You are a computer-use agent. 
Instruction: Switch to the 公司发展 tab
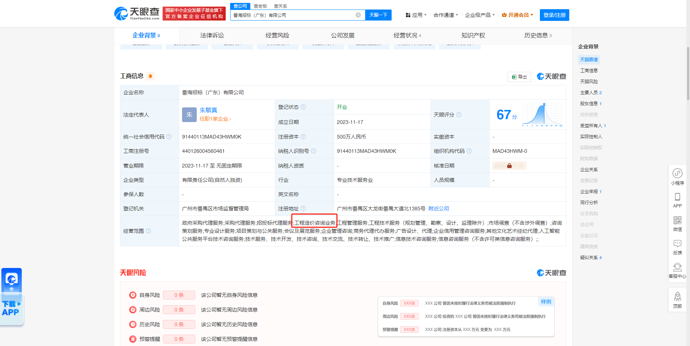342,36
